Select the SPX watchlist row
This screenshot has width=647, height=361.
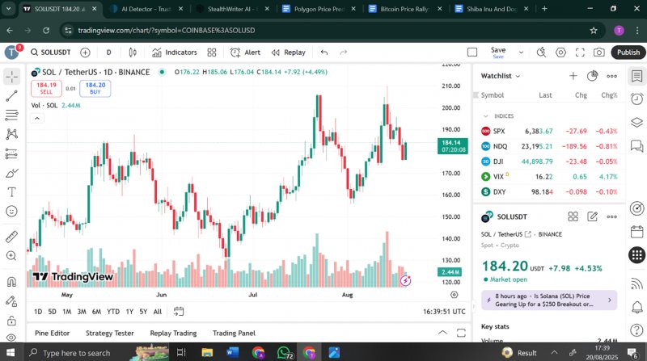(x=549, y=131)
